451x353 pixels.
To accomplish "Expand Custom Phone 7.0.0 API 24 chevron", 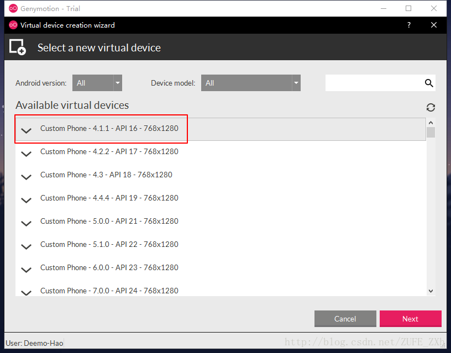I will 26,293.
